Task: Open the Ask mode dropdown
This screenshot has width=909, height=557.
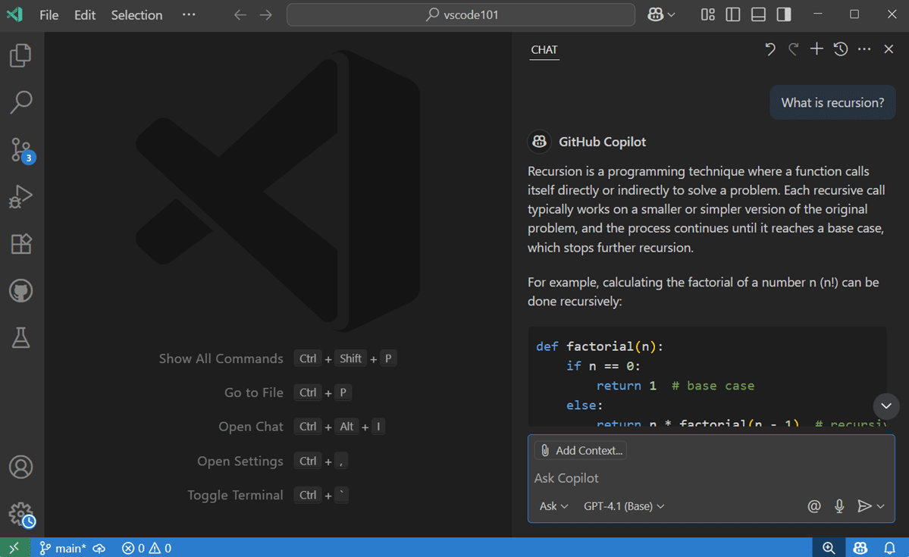Action: [x=553, y=505]
